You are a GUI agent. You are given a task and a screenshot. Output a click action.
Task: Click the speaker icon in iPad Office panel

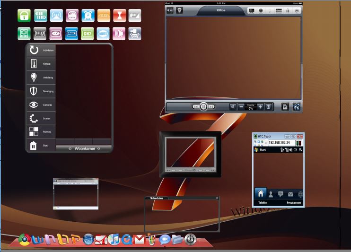coord(170,10)
